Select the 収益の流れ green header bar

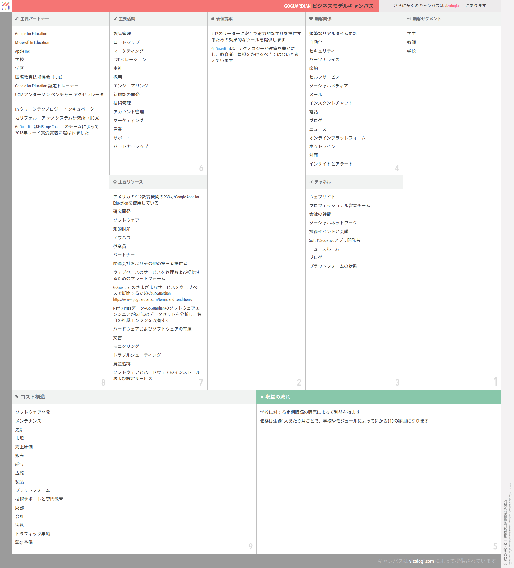[379, 397]
